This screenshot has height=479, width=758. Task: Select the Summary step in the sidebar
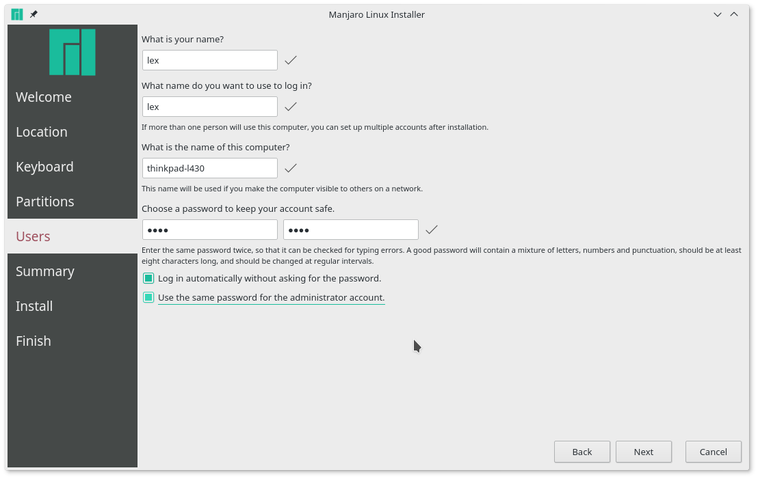coord(45,271)
